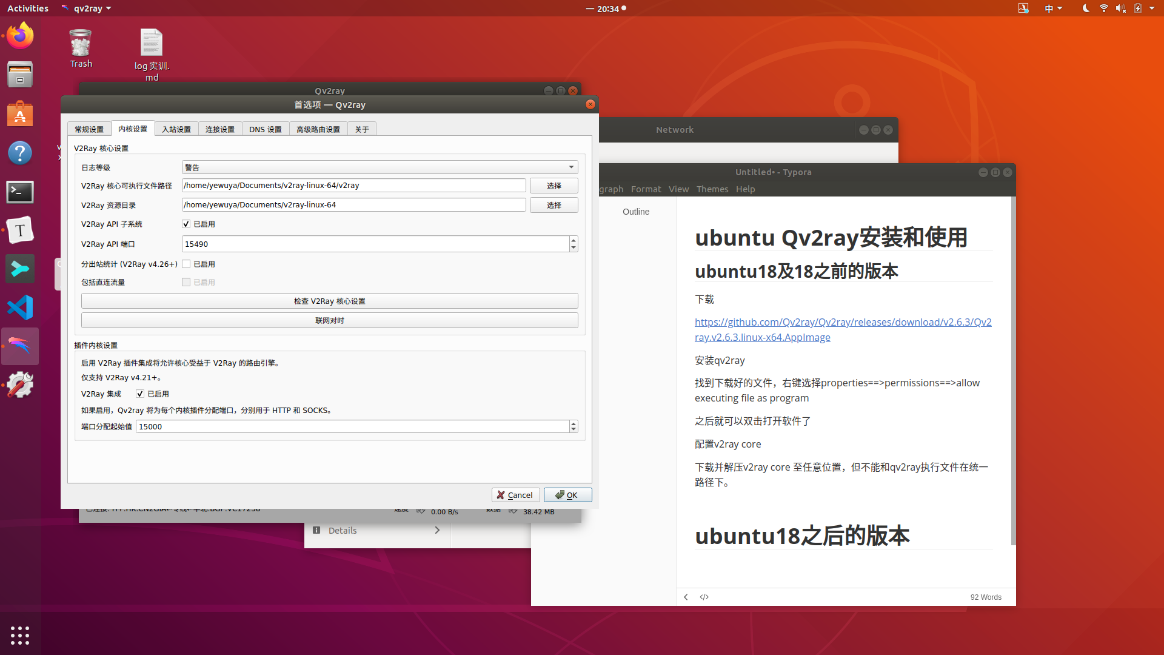The image size is (1164, 655).
Task: Open Show Applications grid
Action: [x=20, y=635]
